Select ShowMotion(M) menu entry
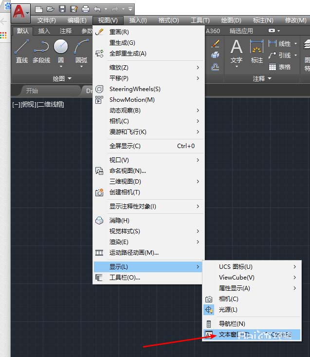The image size is (310, 357). click(x=148, y=100)
